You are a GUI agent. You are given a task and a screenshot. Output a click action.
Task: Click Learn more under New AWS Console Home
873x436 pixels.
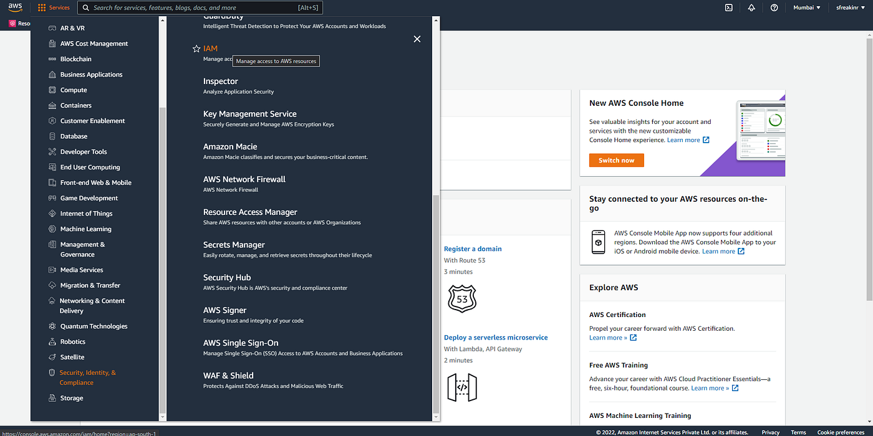coord(688,140)
